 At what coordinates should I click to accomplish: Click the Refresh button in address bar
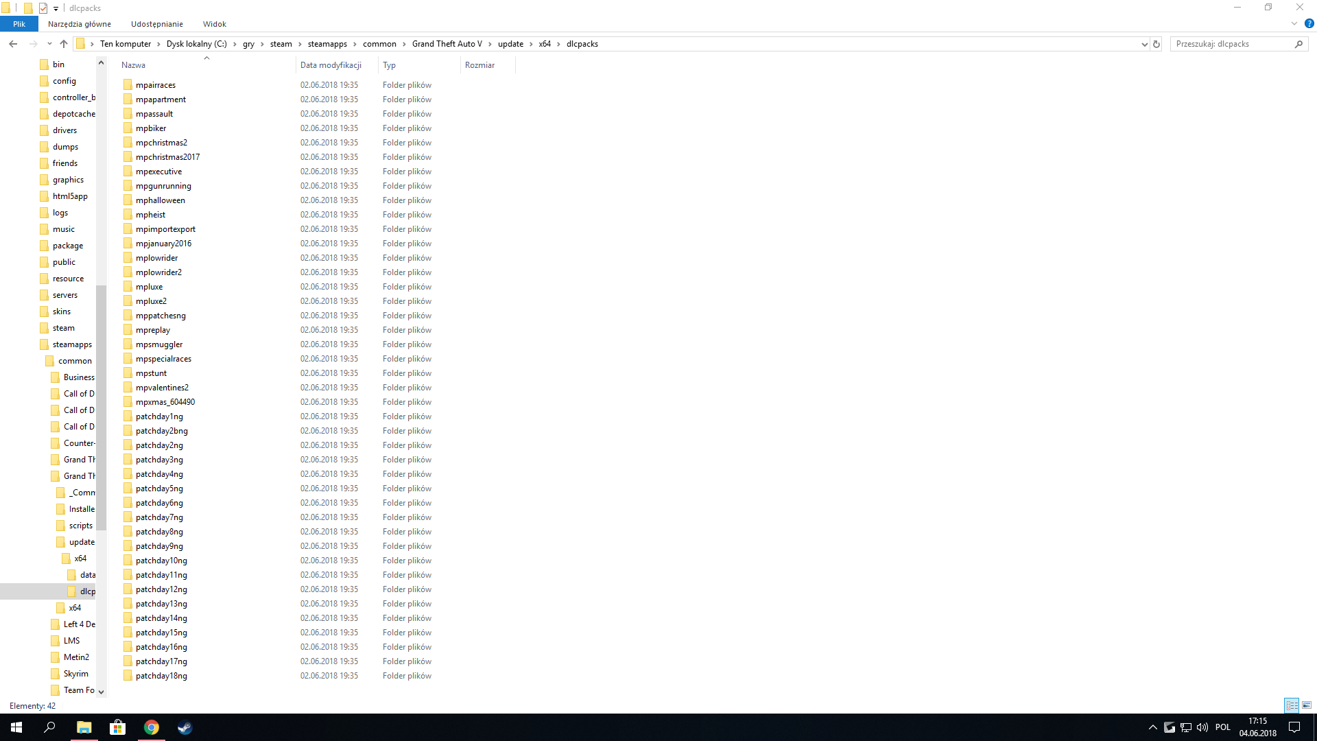[x=1156, y=44]
